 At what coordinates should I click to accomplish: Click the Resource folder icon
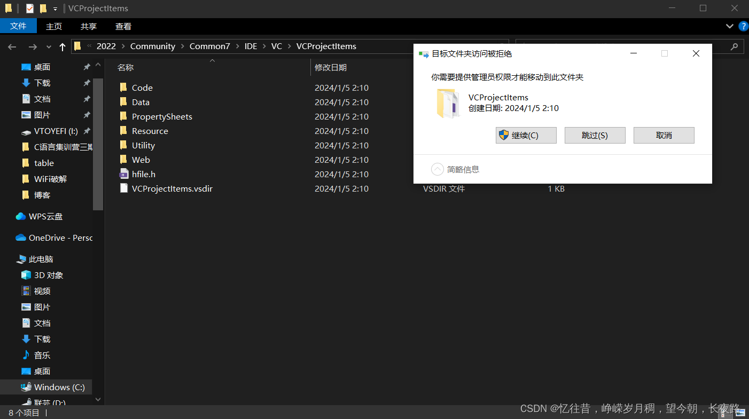123,131
